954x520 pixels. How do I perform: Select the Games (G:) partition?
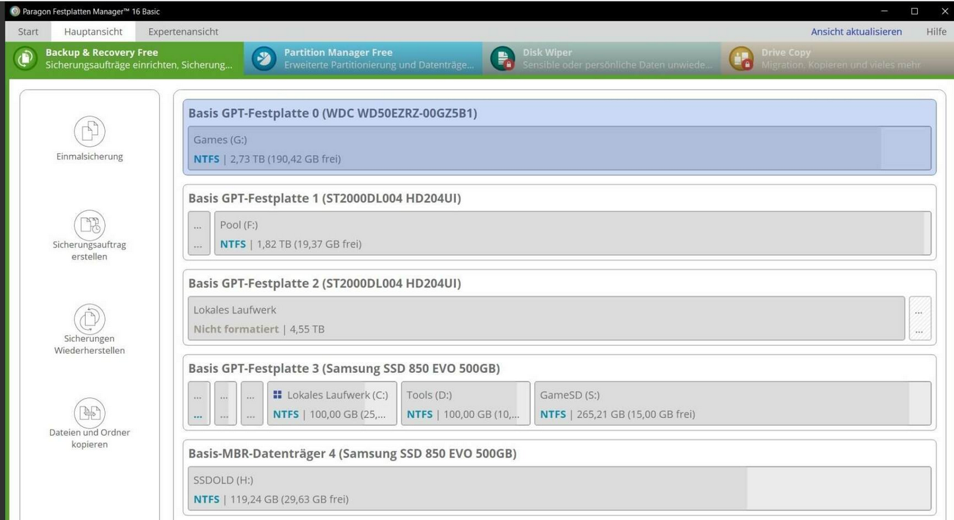(x=559, y=148)
